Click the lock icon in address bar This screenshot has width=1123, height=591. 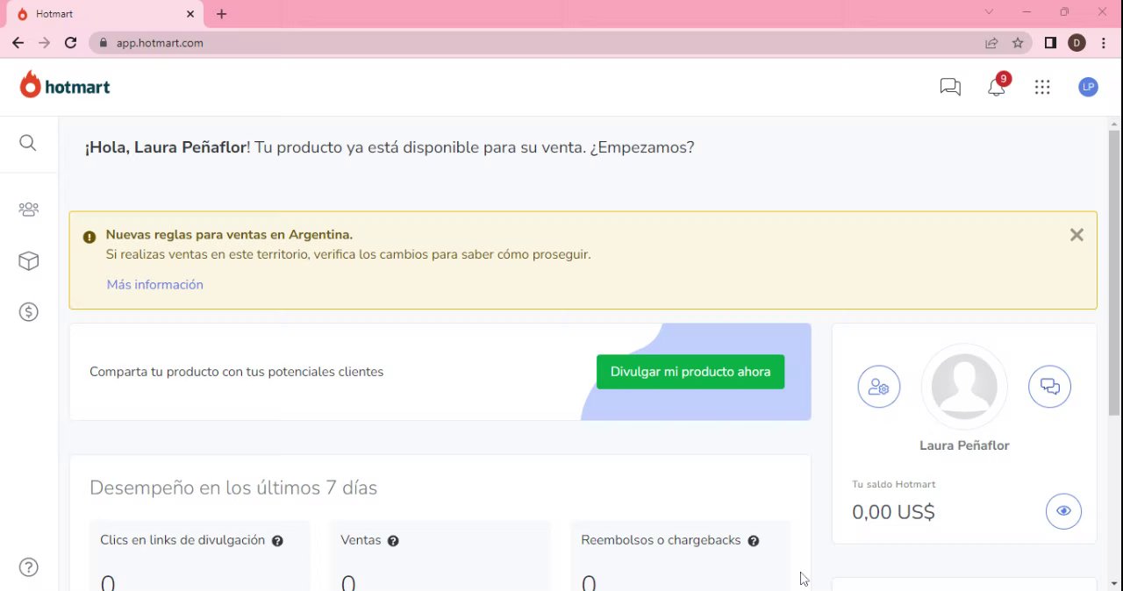pyautogui.click(x=104, y=42)
